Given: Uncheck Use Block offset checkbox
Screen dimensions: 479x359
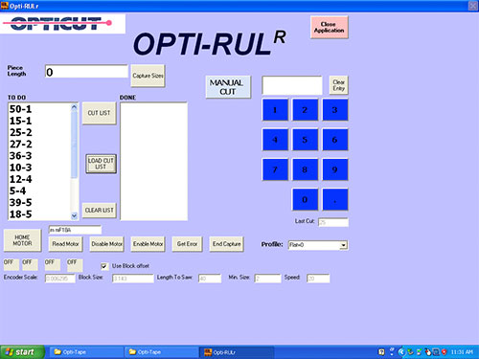Looking at the screenshot, I should (104, 266).
